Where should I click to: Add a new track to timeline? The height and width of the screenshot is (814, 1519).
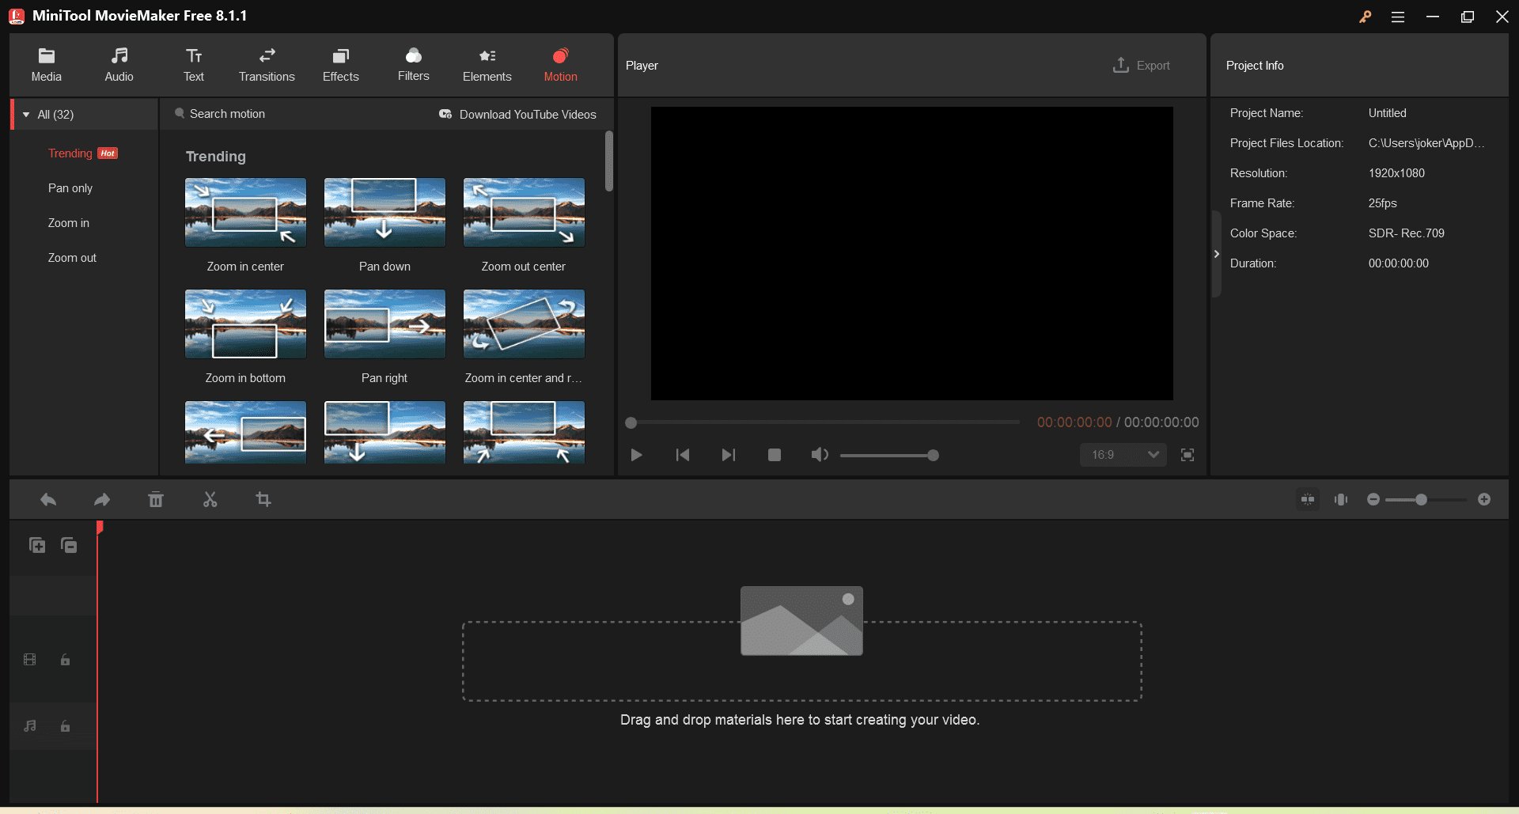[37, 545]
